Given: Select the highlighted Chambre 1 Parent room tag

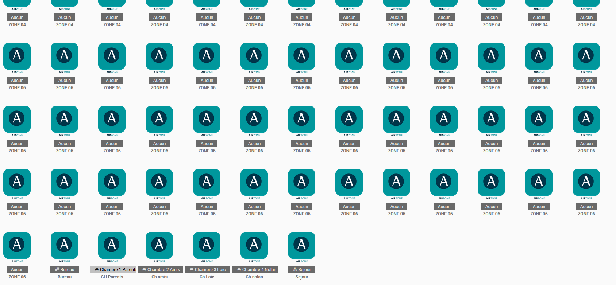Looking at the screenshot, I should pyautogui.click(x=113, y=270).
